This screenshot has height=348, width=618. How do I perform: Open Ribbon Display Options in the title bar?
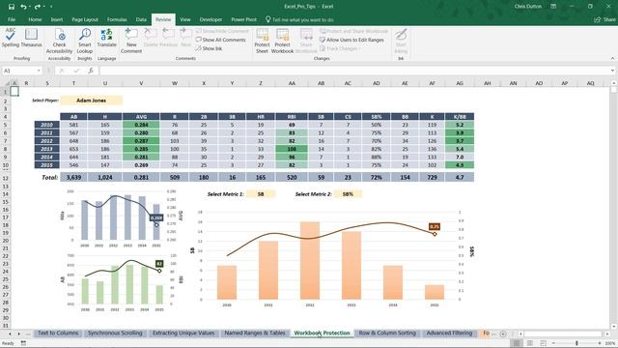(553, 7)
